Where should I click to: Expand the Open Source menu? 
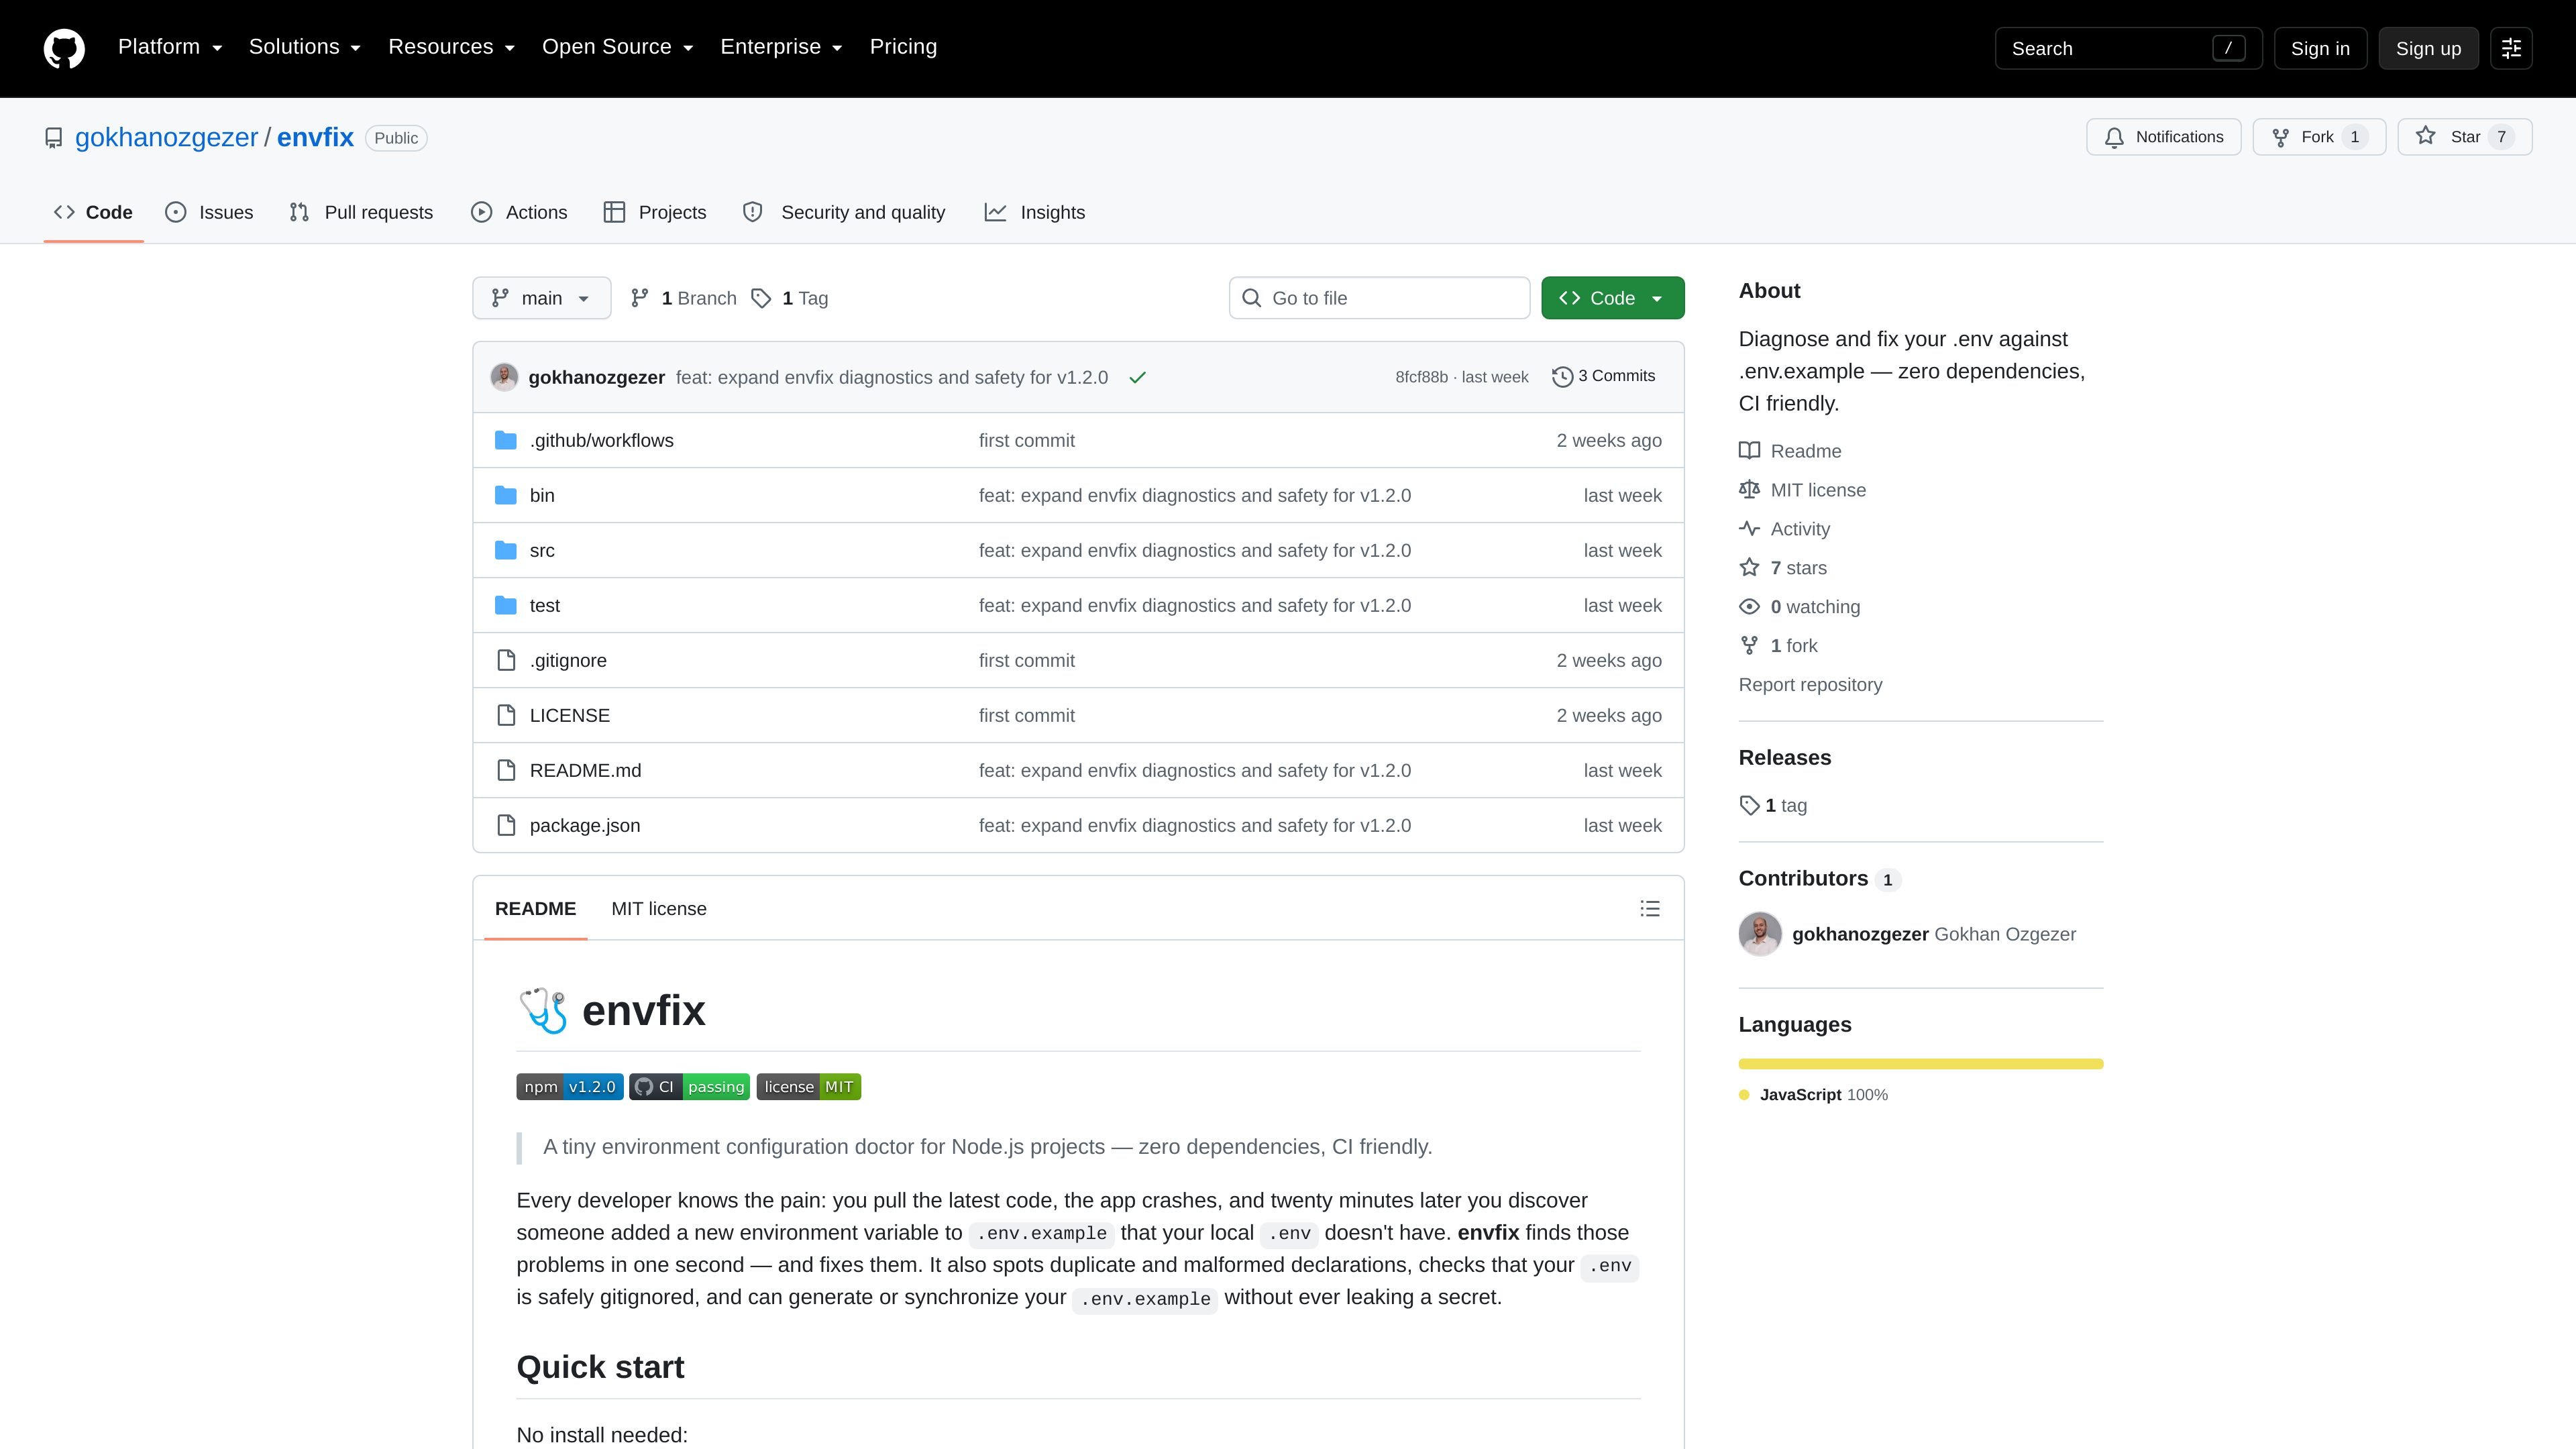[x=618, y=47]
